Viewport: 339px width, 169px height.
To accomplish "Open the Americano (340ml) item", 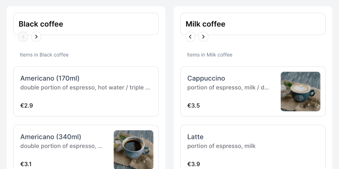I will 51,137.
